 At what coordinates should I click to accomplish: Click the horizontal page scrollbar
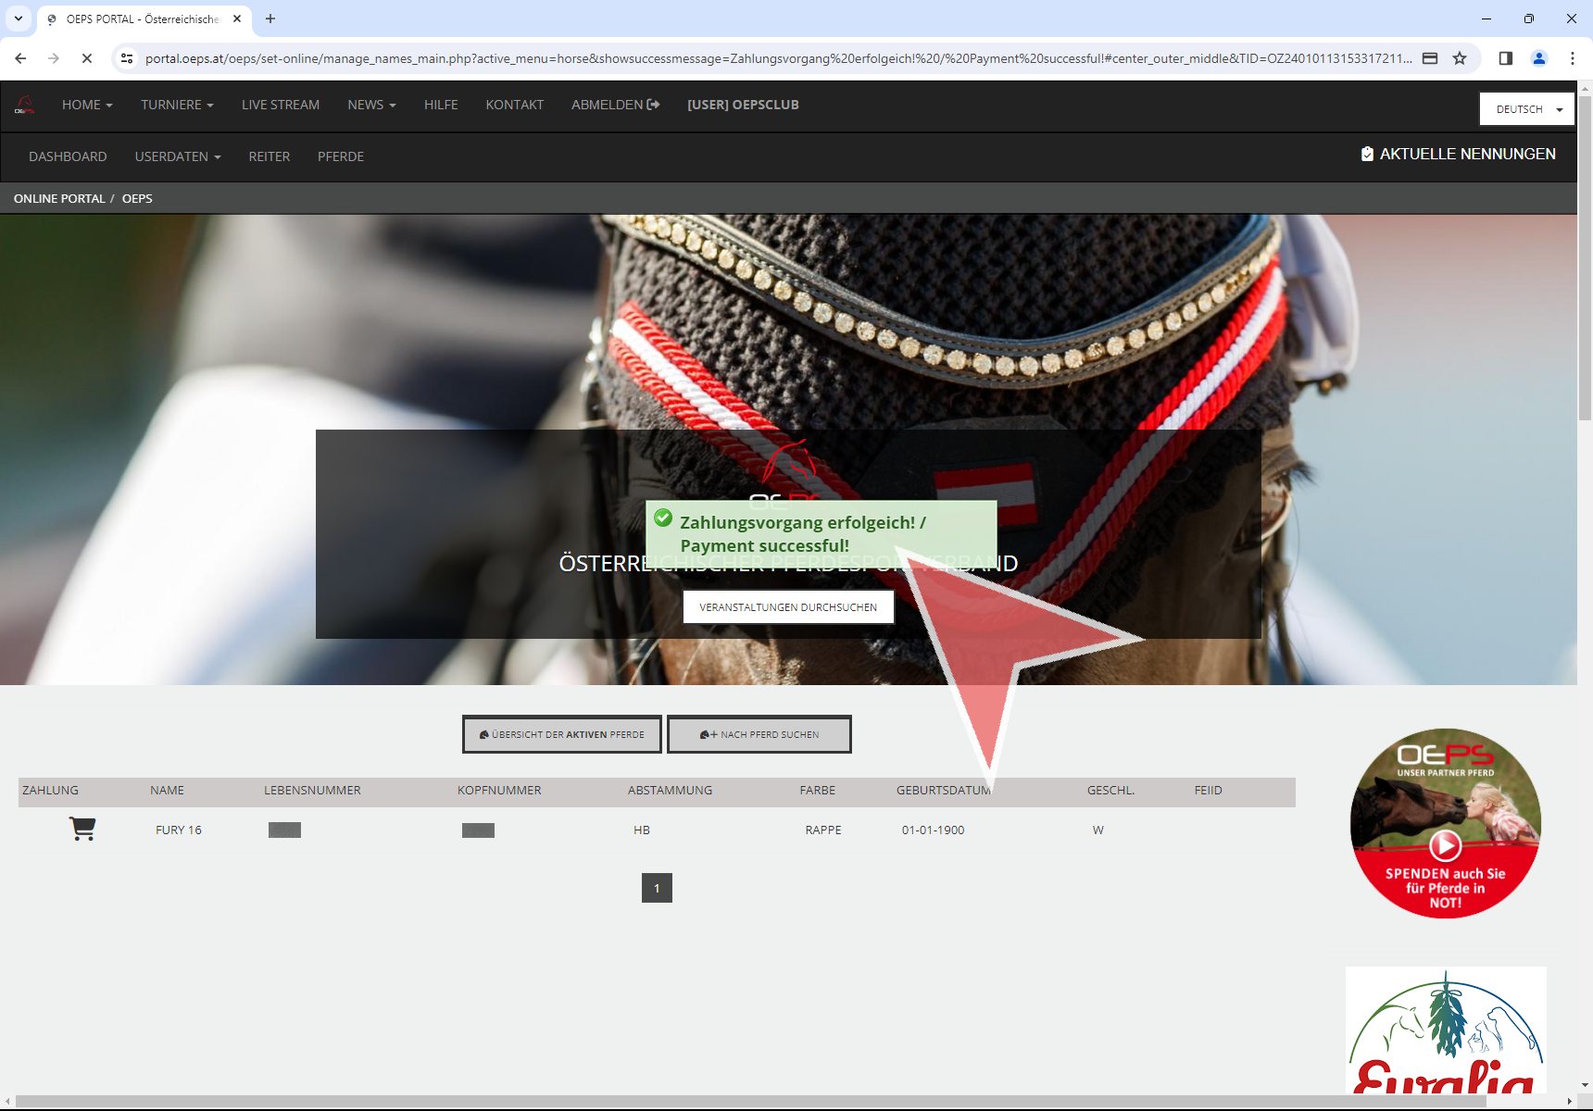750,1101
